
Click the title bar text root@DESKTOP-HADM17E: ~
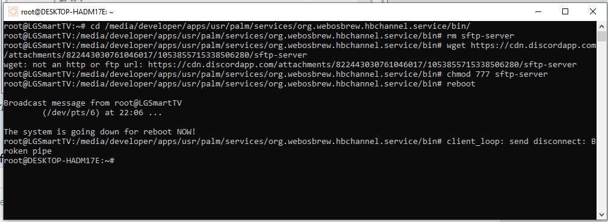[67, 12]
